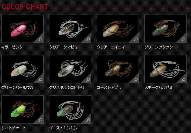Click the magnifier icon on クリスタルシロヒトリ image

[x=88, y=80]
